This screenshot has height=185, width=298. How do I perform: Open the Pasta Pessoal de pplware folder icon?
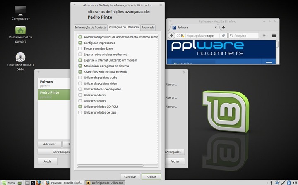pyautogui.click(x=21, y=30)
